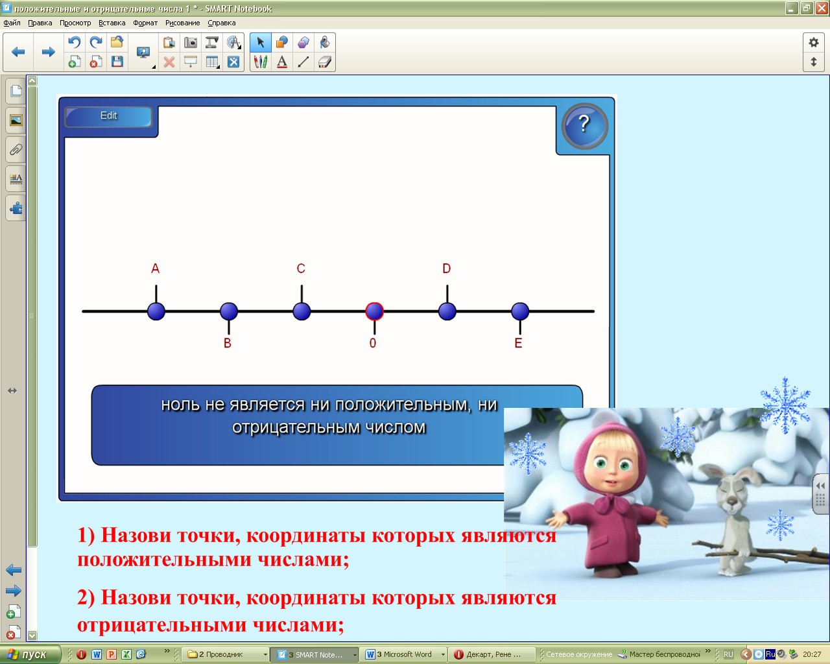830x664 pixels.
Task: Open the screen capture camera tool
Action: pos(191,43)
